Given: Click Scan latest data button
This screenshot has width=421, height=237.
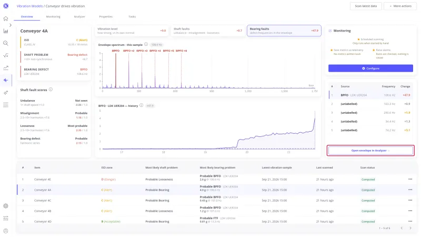Looking at the screenshot, I should pos(366,6).
